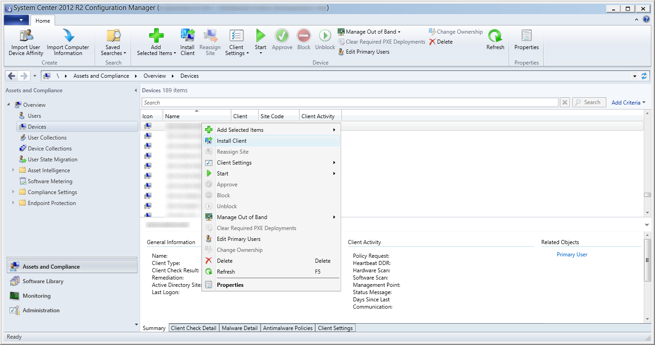This screenshot has width=655, height=345.
Task: Open the Saved Searches dropdown
Action: [113, 50]
